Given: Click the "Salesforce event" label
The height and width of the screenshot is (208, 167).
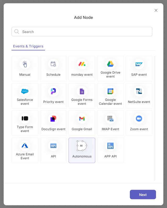Looking at the screenshot, I should (x=25, y=102).
